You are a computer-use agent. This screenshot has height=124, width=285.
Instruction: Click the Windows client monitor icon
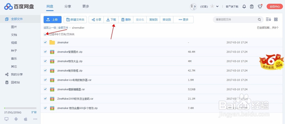[7, 119]
